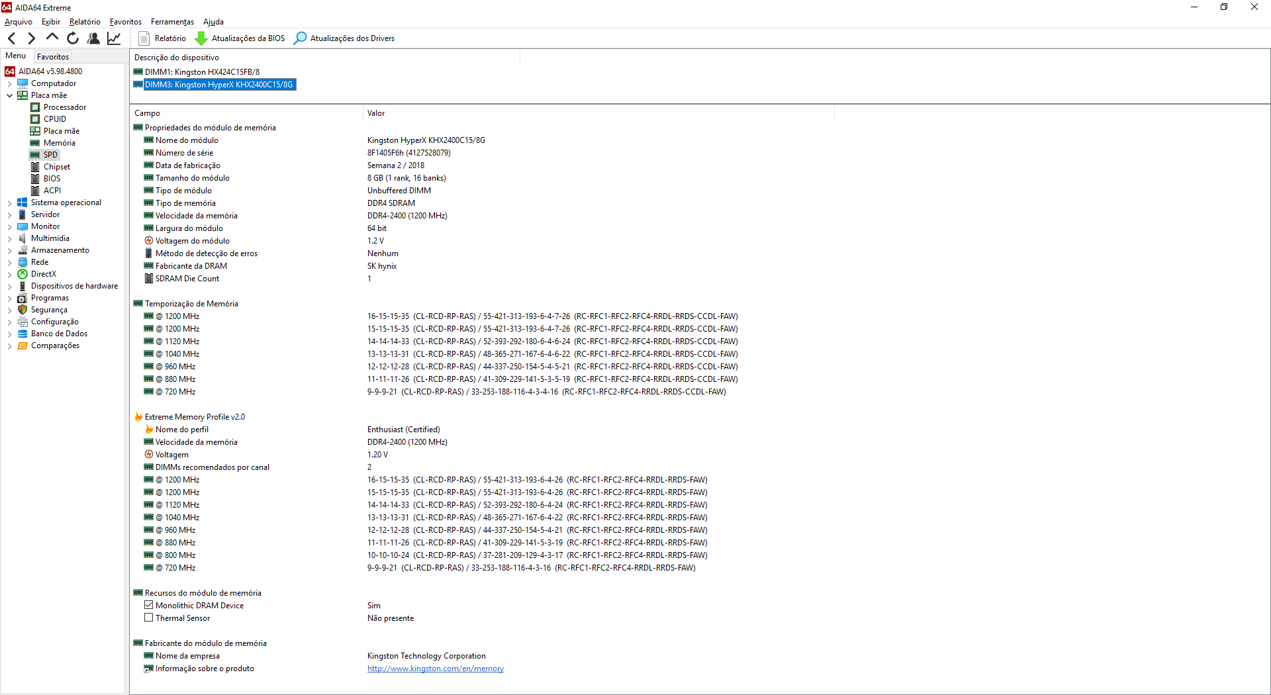Screen dimensions: 1271x695
Task: Expand the Monitor tree node
Action: point(9,226)
